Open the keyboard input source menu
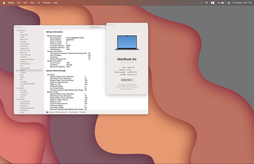254x164 pixels. (213, 3)
